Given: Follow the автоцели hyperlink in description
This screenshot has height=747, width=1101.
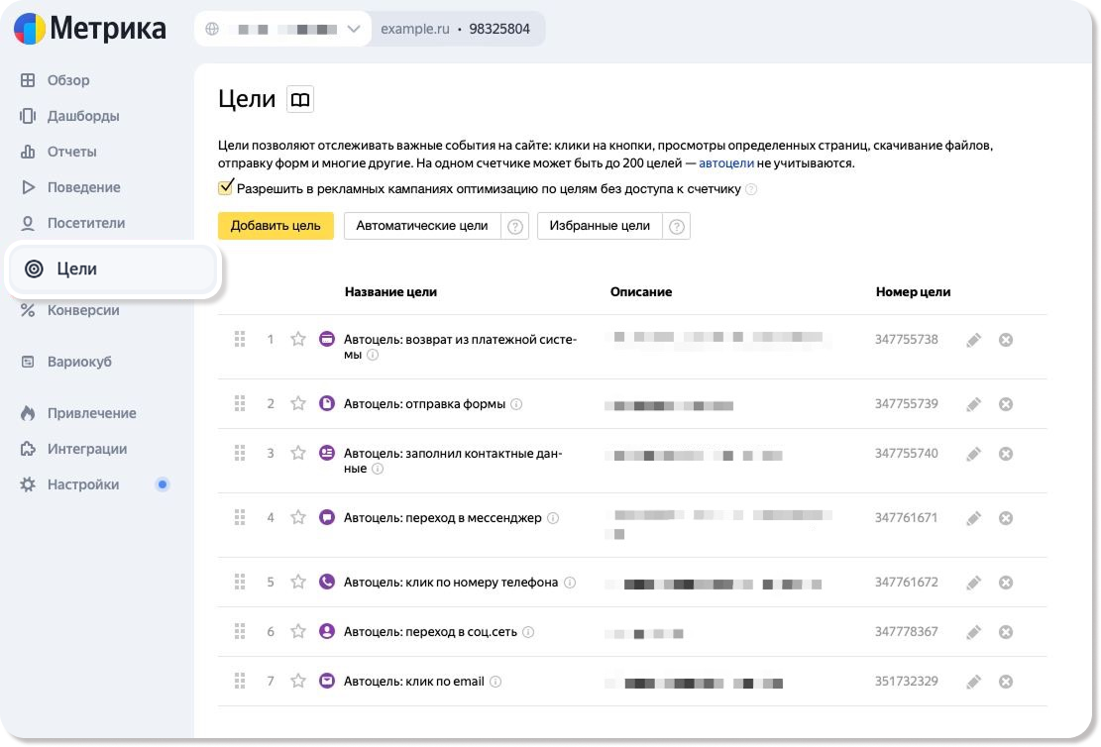Looking at the screenshot, I should click(x=726, y=163).
